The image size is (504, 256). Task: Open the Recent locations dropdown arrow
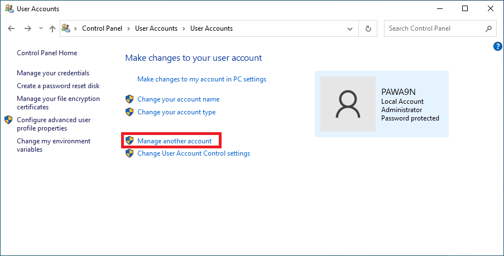point(41,28)
